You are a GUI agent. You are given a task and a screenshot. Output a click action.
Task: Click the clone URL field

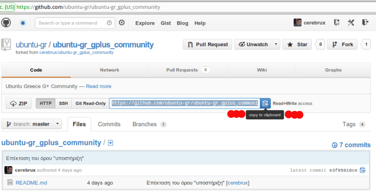click(185, 103)
